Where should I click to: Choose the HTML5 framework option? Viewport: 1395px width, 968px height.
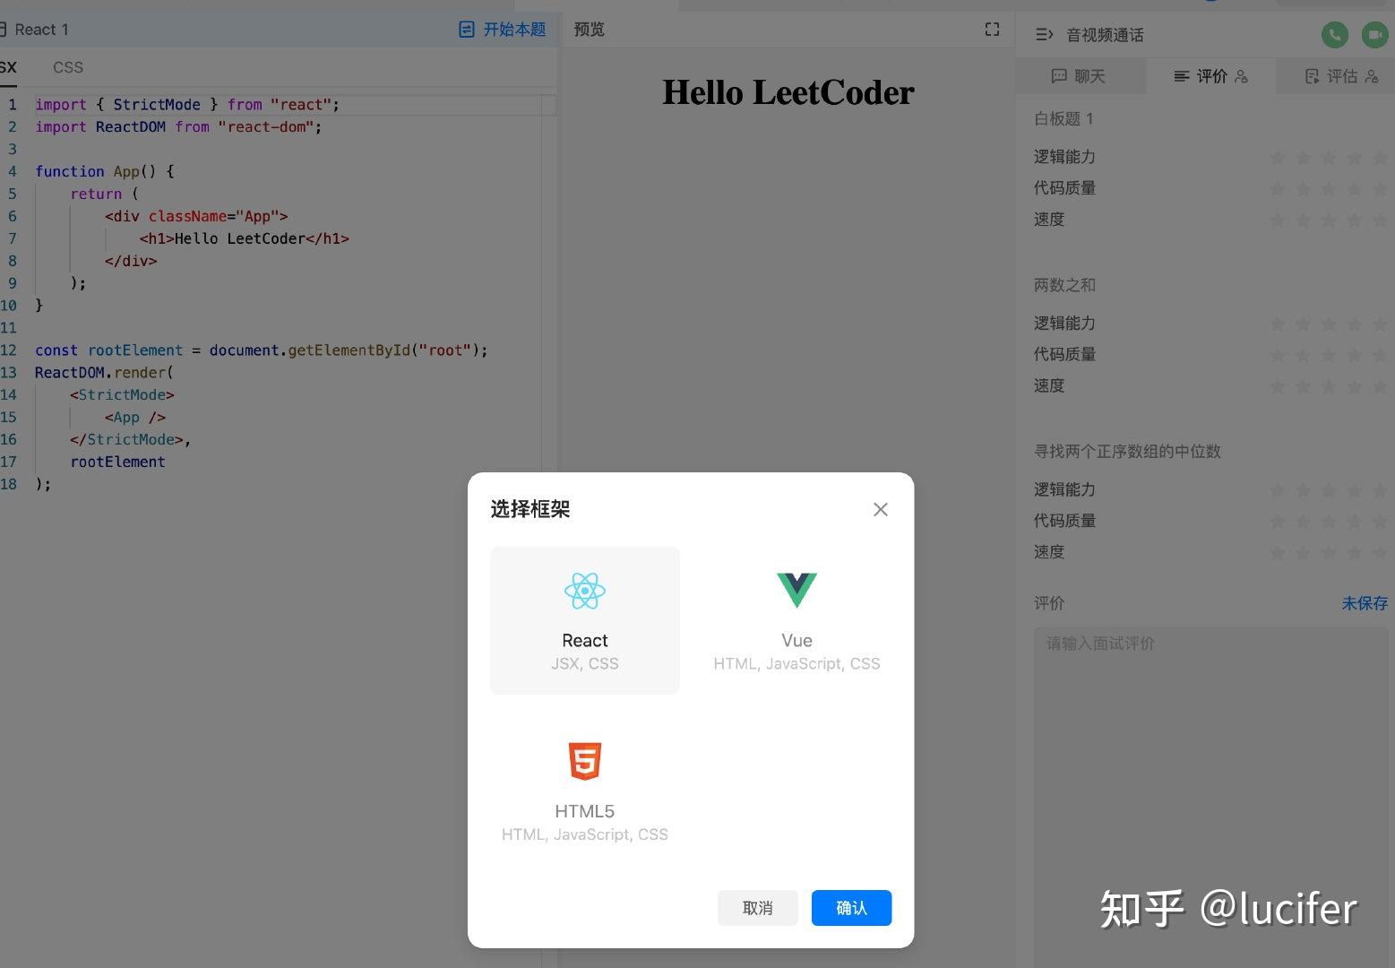tap(584, 789)
